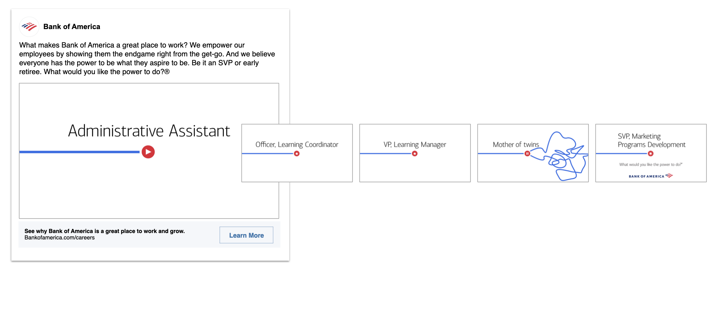
Task: Select the Officer, Learning Coordinator frame
Action: (297, 153)
